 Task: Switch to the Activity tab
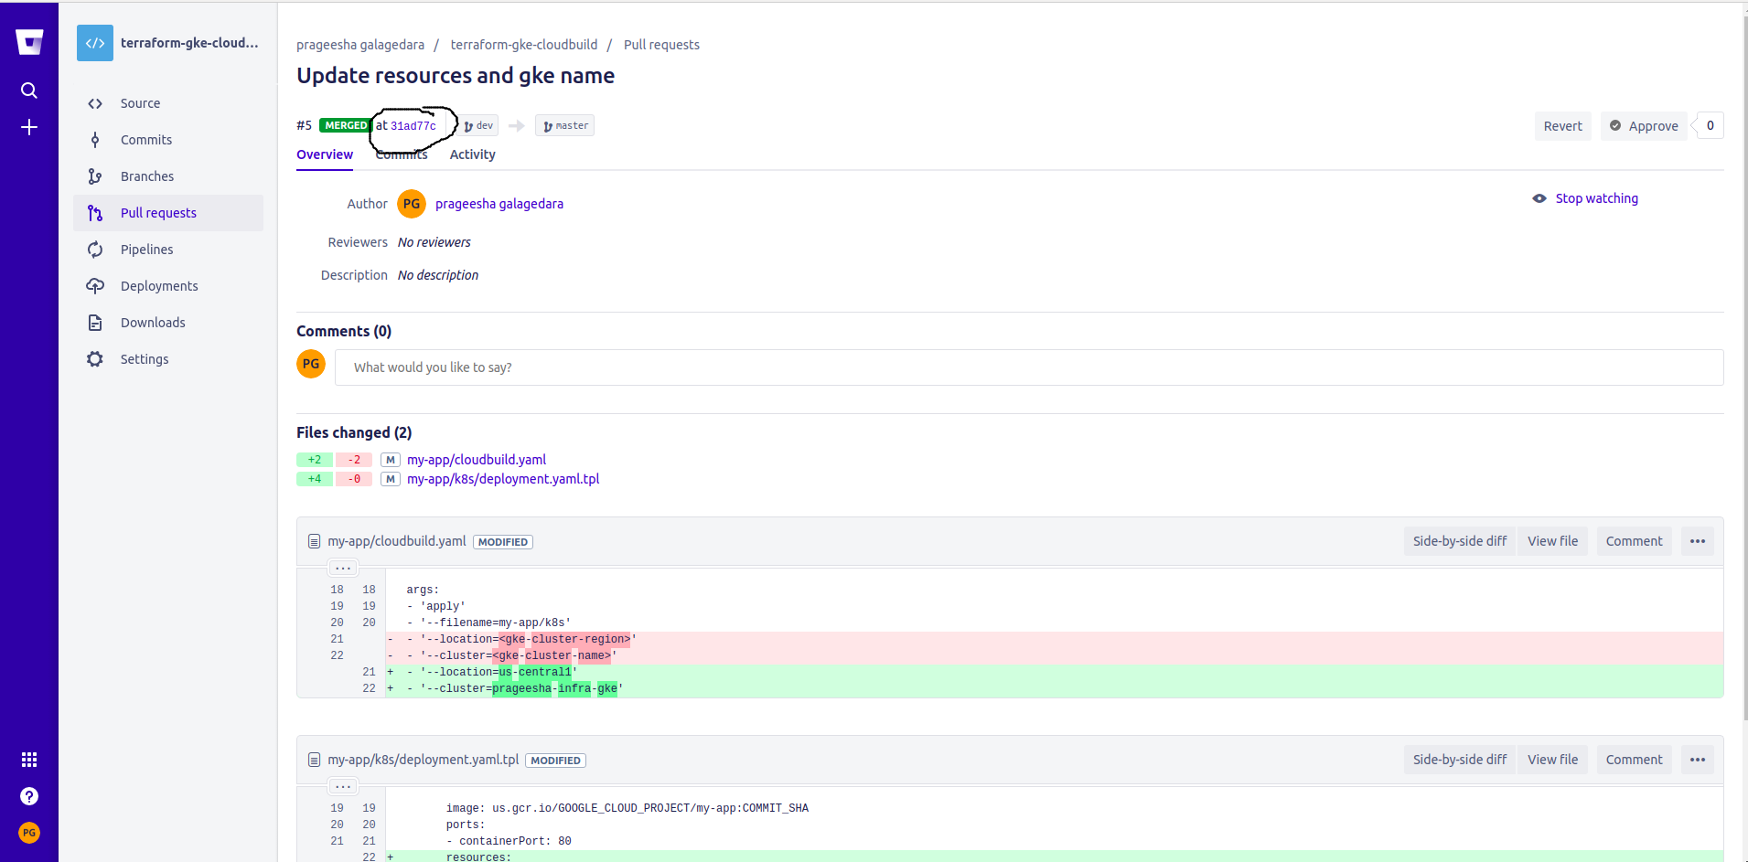point(472,154)
